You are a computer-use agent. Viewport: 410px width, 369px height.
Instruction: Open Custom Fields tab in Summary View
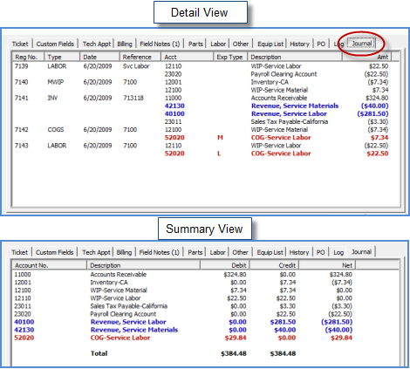[x=54, y=252]
